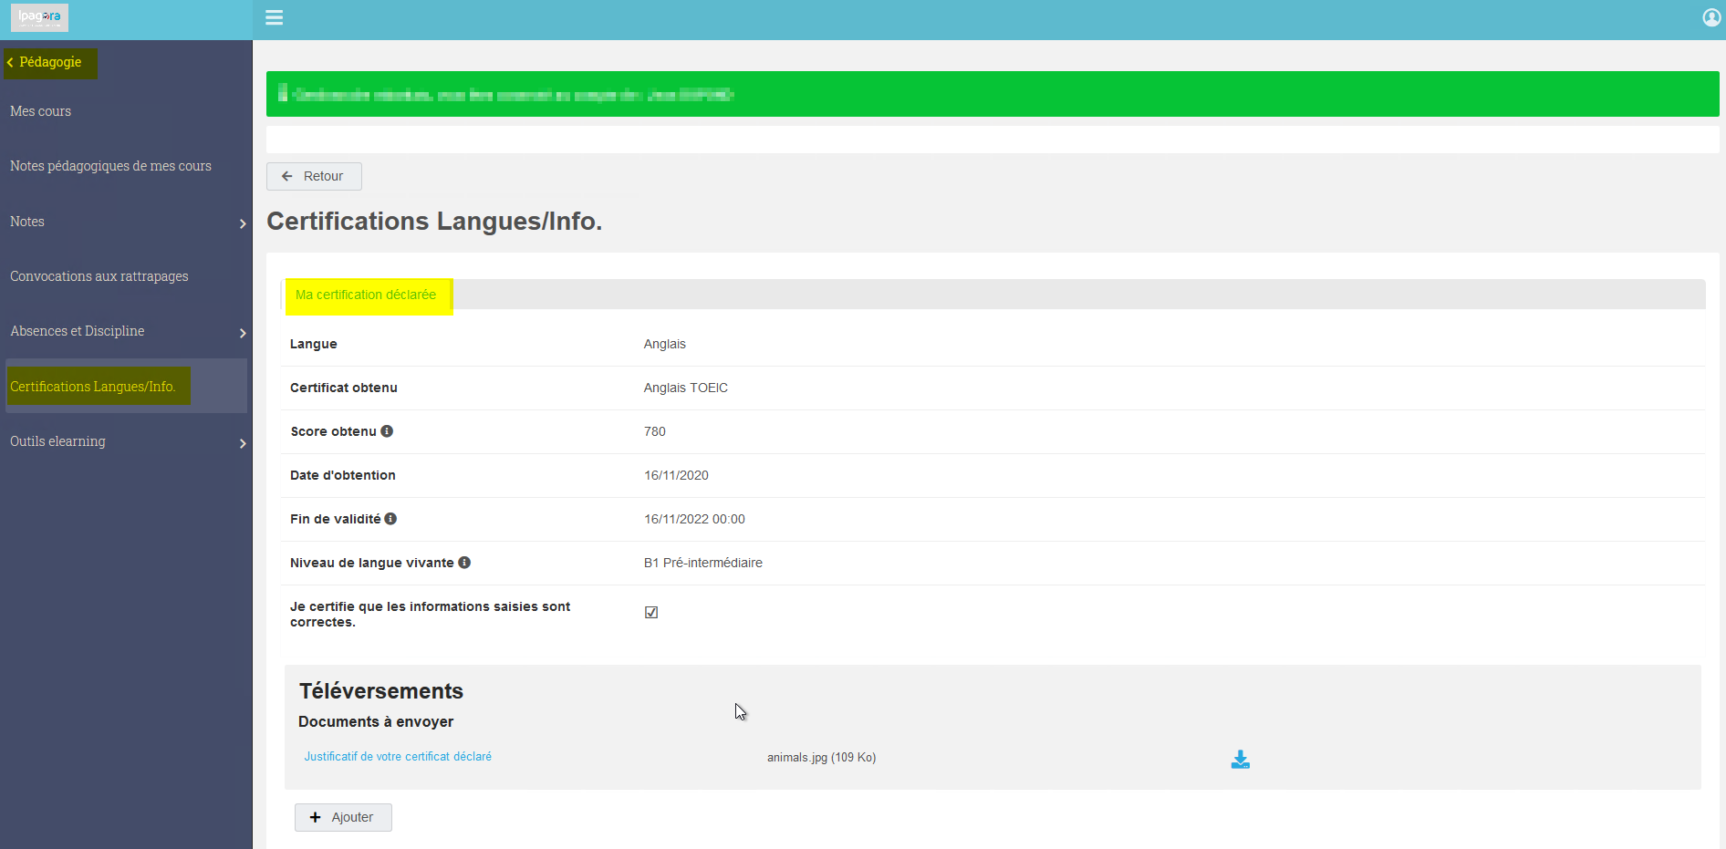Click the green notification banner
This screenshot has height=849, width=1726.
[x=993, y=94]
